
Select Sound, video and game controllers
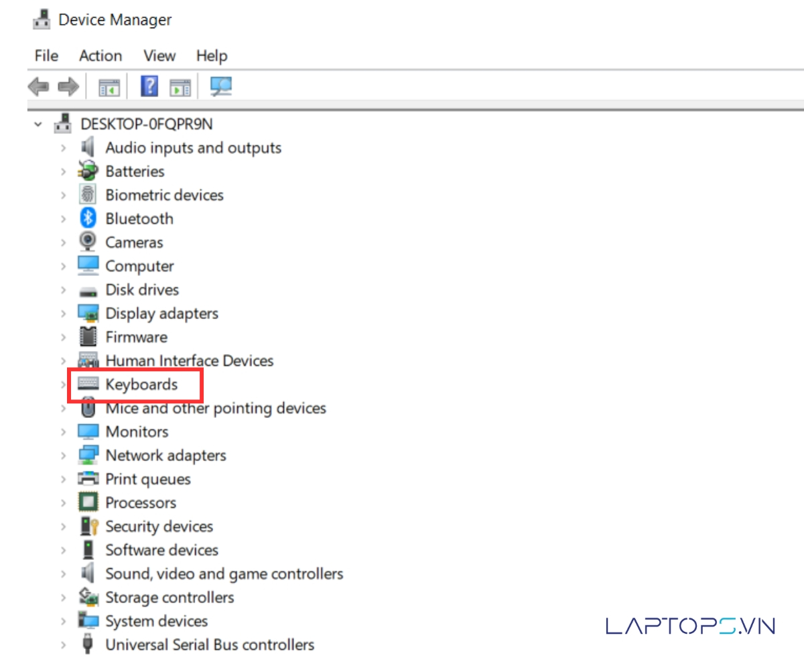pos(224,574)
